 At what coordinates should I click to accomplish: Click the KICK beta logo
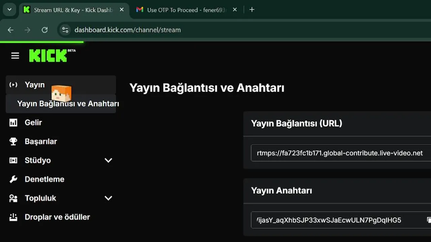point(52,55)
